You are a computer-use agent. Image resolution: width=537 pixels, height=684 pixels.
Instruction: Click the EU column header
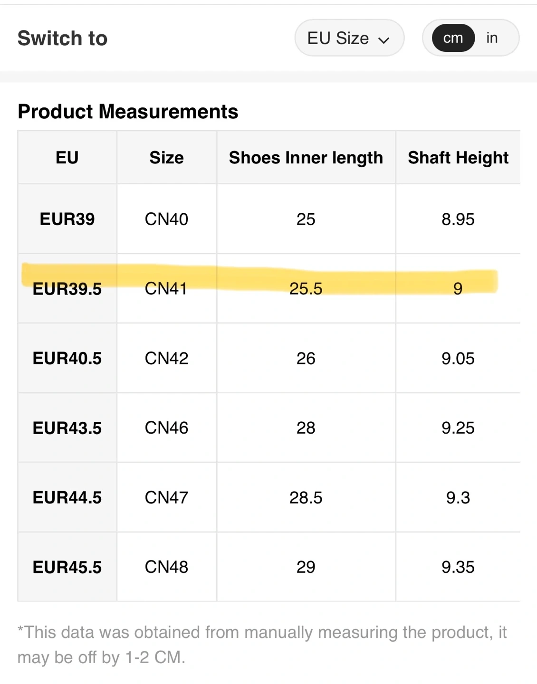[x=67, y=158]
